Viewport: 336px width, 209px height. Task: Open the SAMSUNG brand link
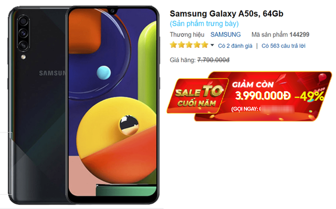[x=225, y=35]
